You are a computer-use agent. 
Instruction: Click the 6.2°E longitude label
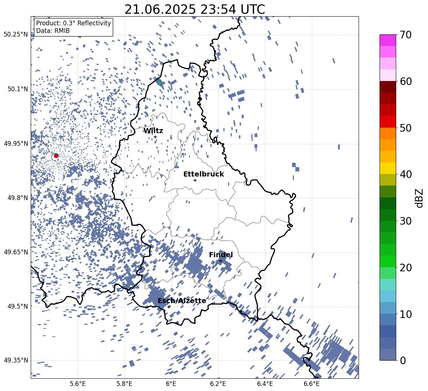point(218,384)
